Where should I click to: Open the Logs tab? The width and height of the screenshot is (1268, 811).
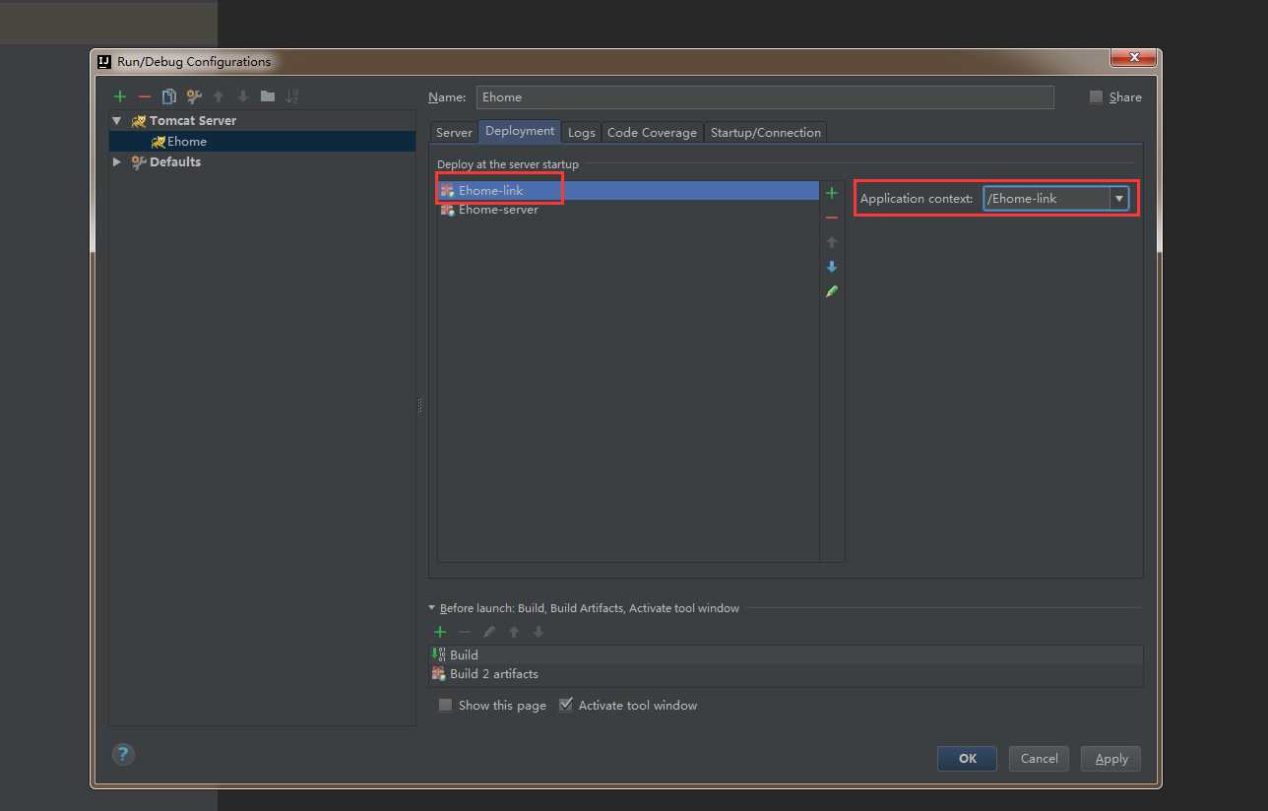pyautogui.click(x=582, y=132)
